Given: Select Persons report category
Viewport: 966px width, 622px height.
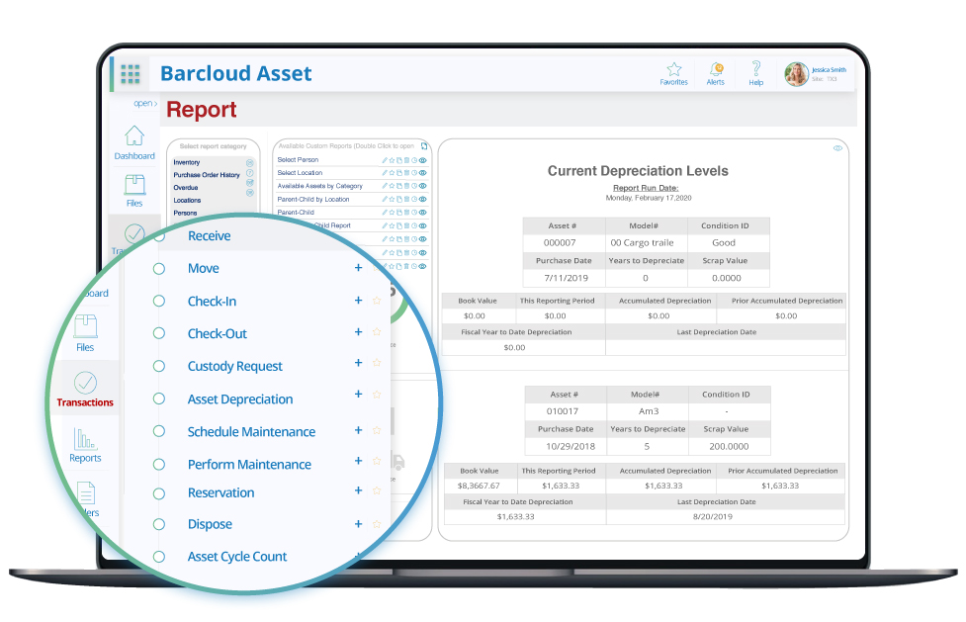Looking at the screenshot, I should tap(185, 213).
